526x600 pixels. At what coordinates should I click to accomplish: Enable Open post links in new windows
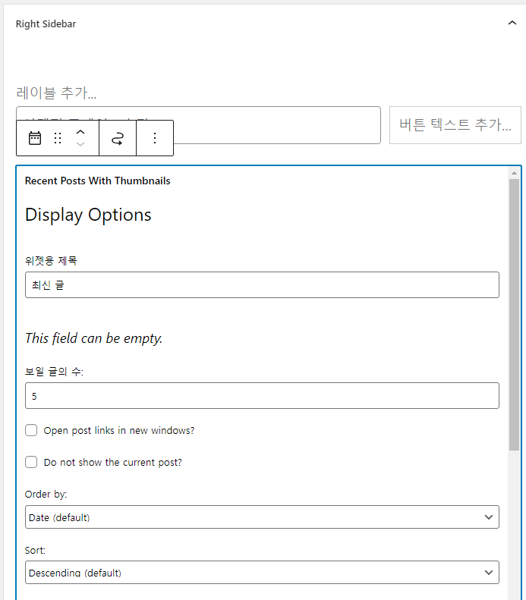[31, 430]
